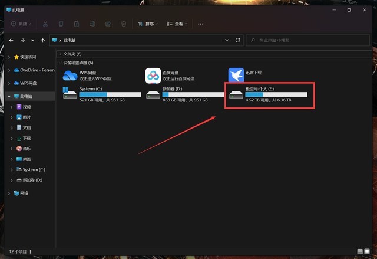This screenshot has width=377, height=259.
Task: Open address bar history dropdown
Action: click(226, 40)
